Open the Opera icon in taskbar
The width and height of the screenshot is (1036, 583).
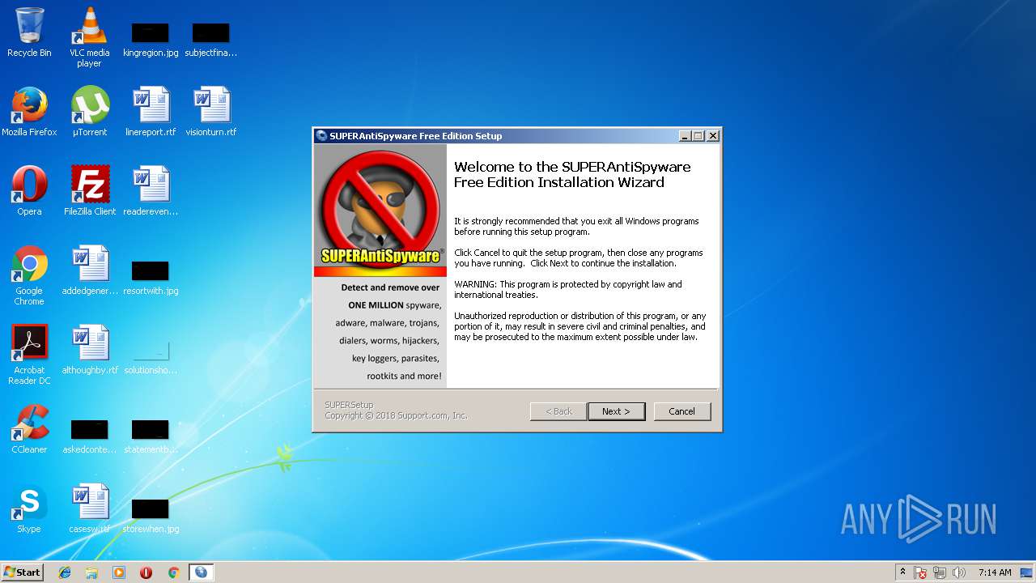pyautogui.click(x=146, y=572)
